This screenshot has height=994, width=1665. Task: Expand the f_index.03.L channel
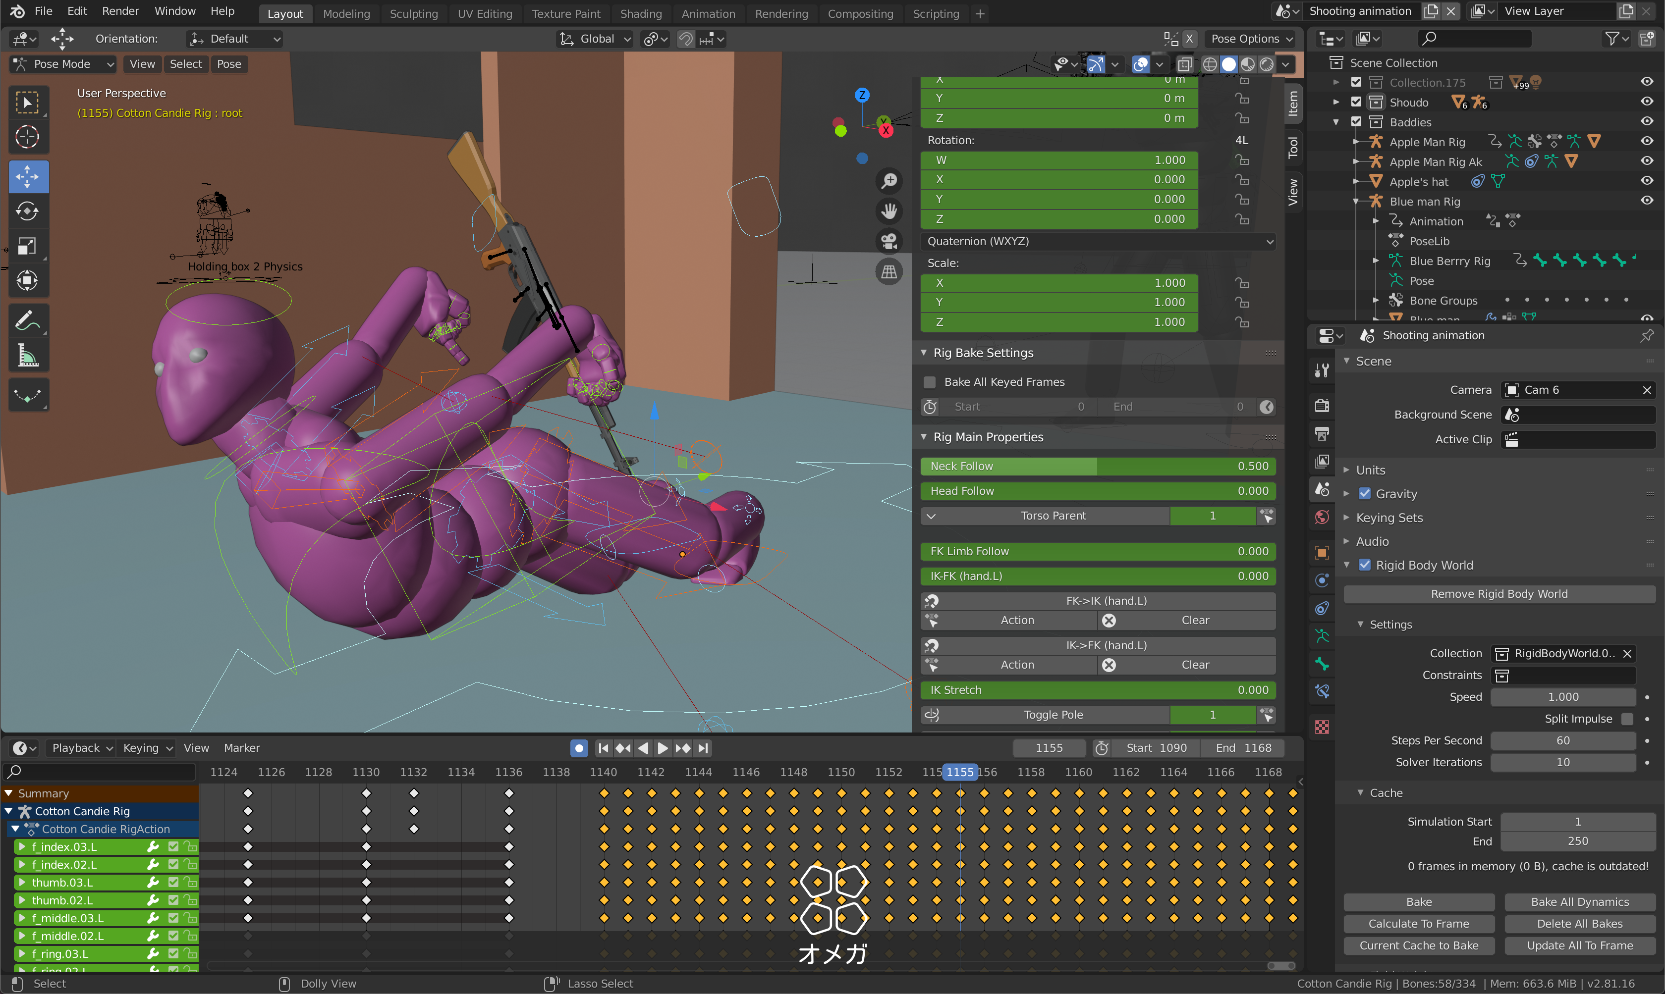tap(22, 846)
